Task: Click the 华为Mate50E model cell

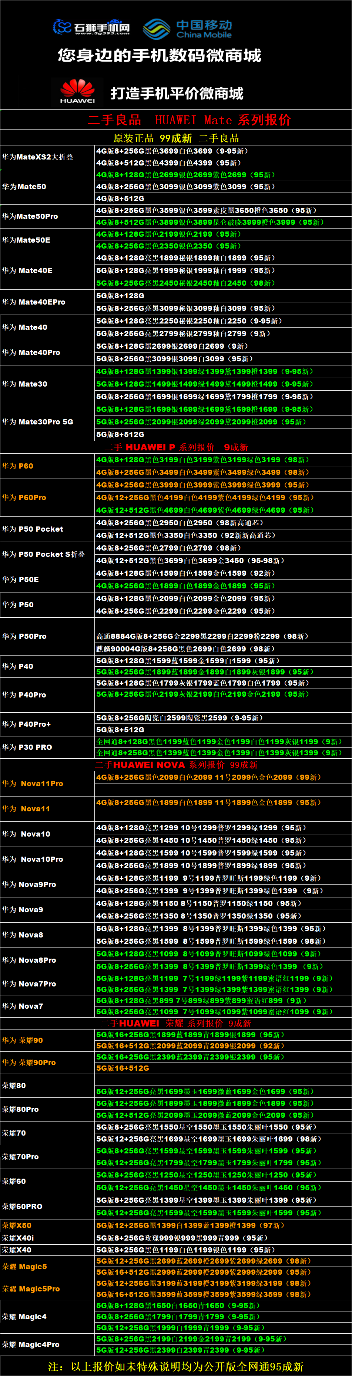Action: [x=47, y=240]
